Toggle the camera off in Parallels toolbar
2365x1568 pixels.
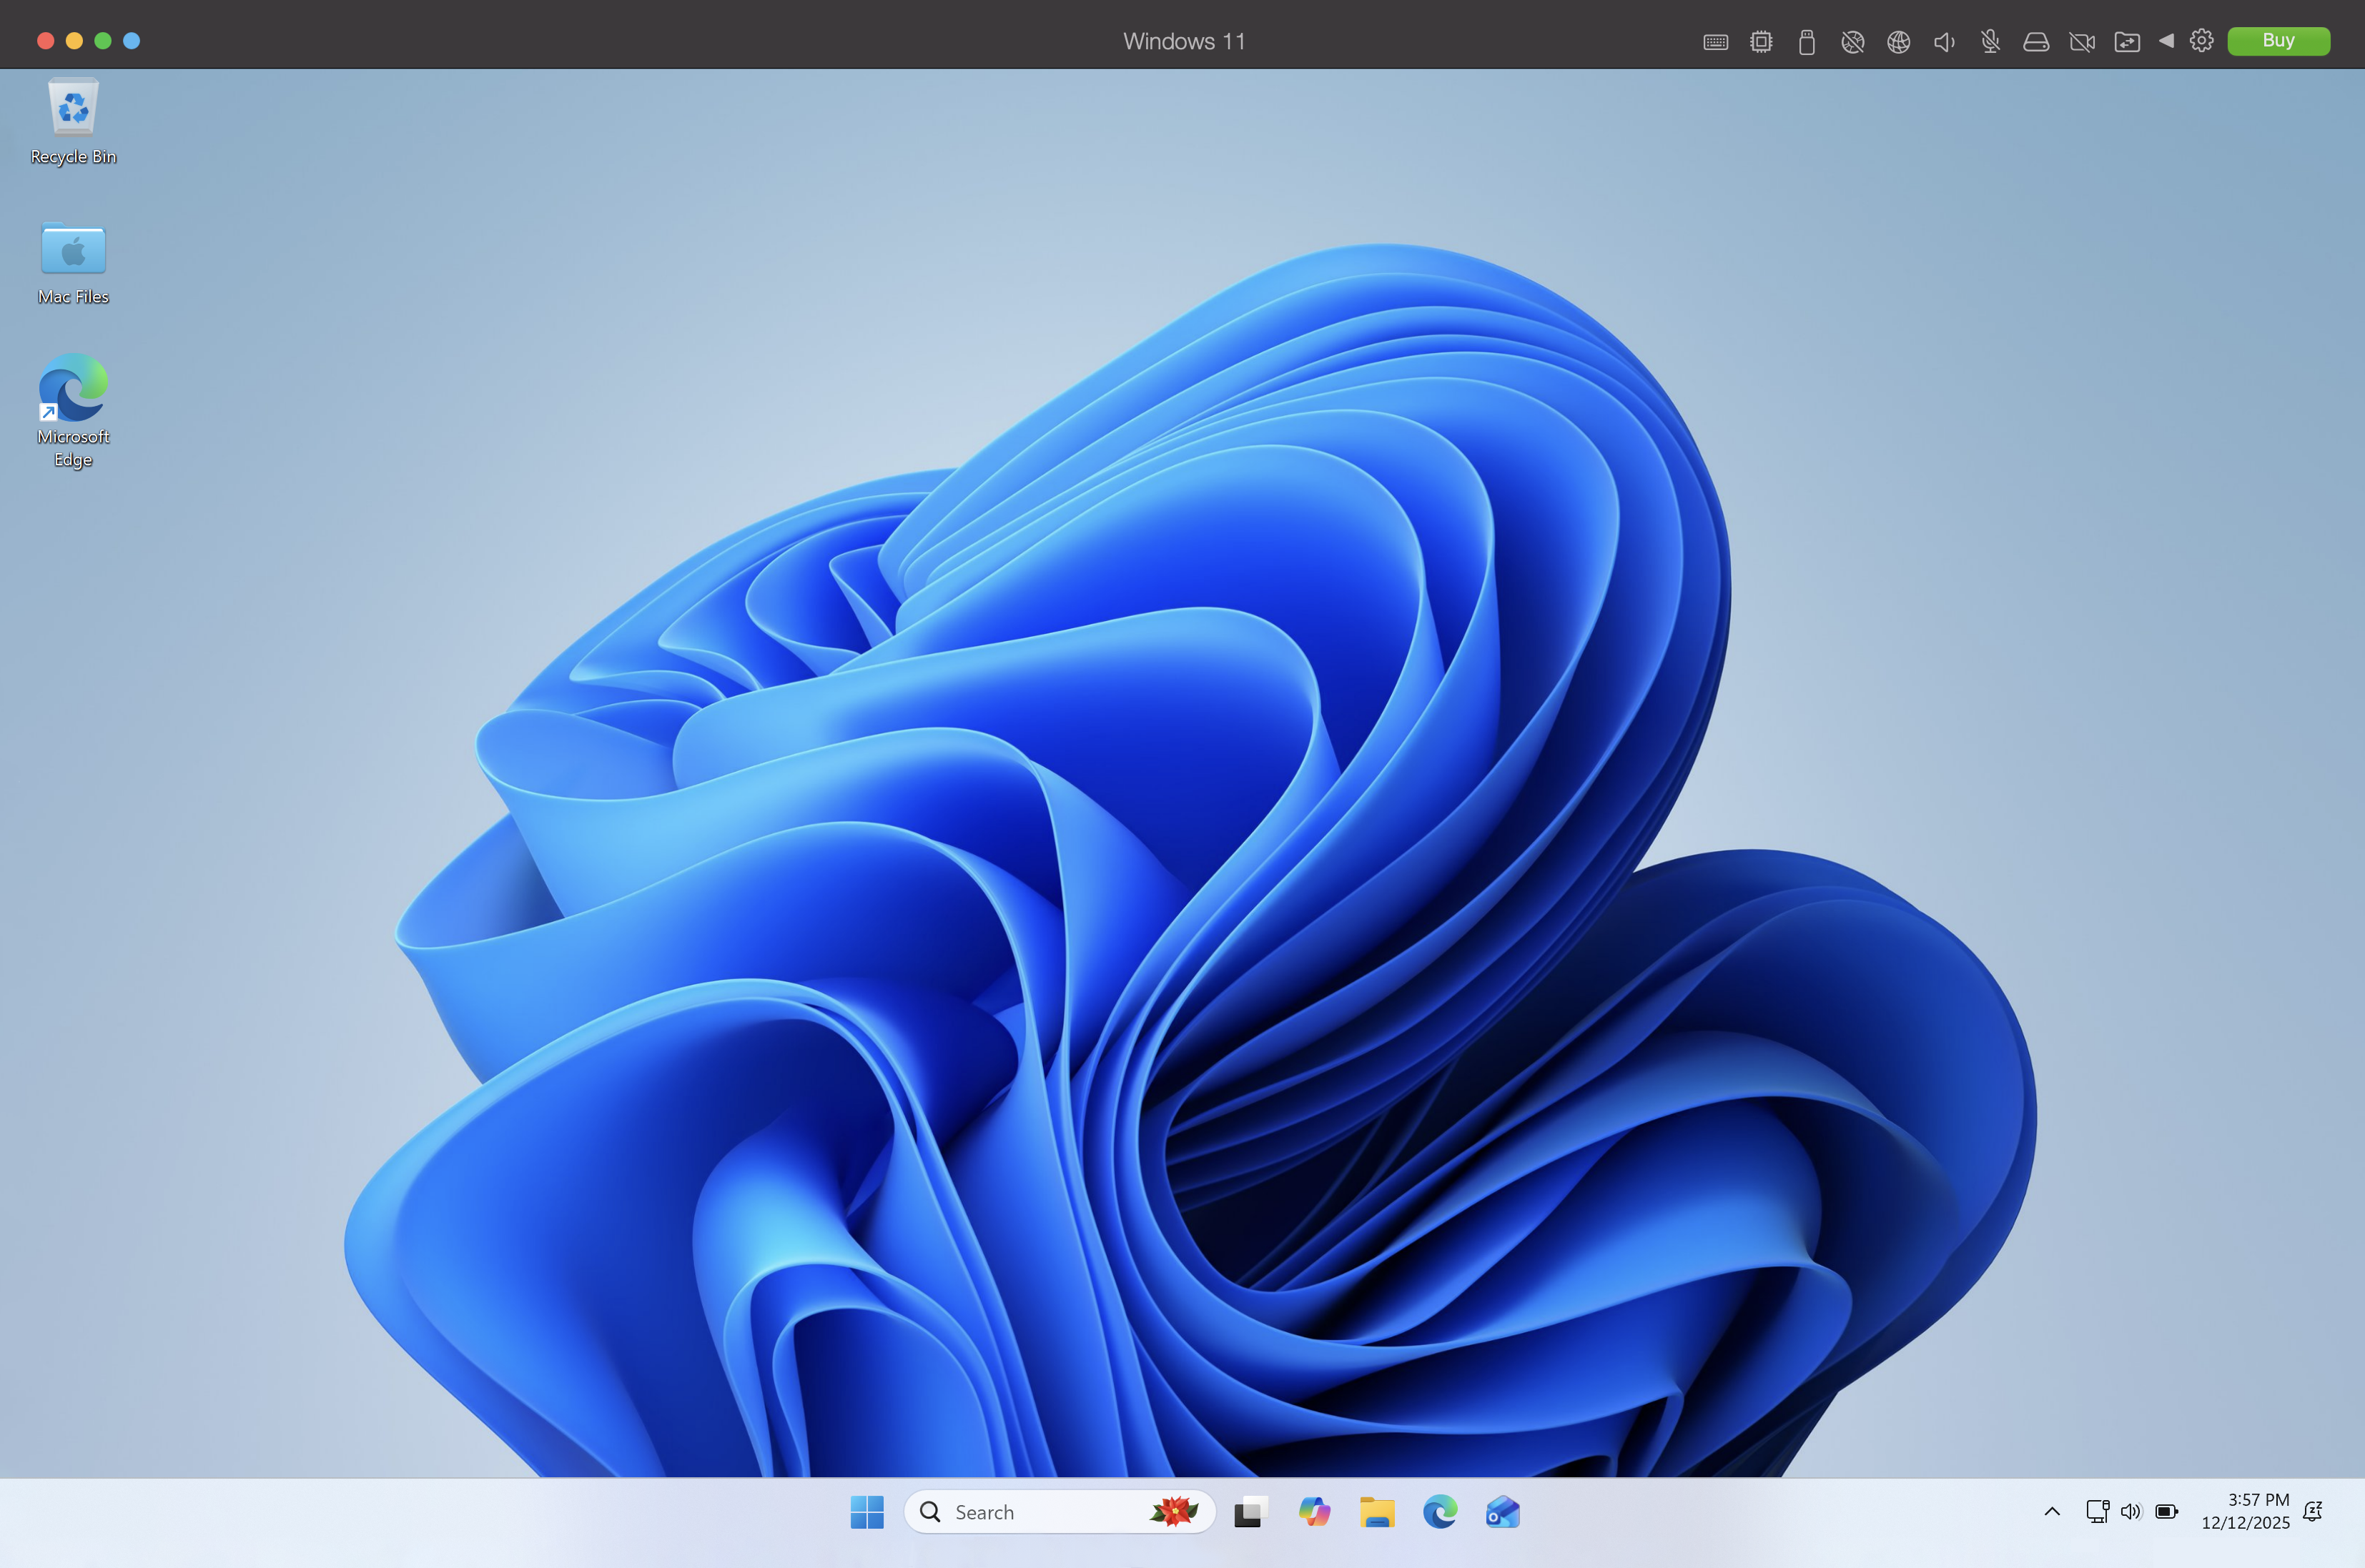[x=2082, y=41]
